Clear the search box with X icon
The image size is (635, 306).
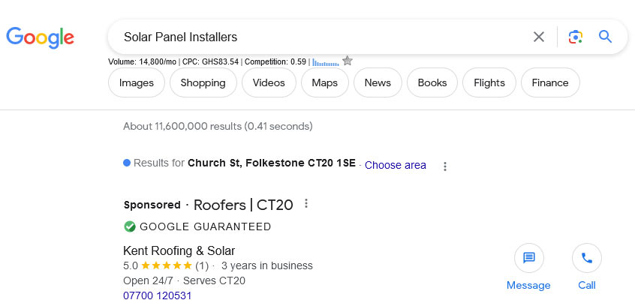[539, 37]
